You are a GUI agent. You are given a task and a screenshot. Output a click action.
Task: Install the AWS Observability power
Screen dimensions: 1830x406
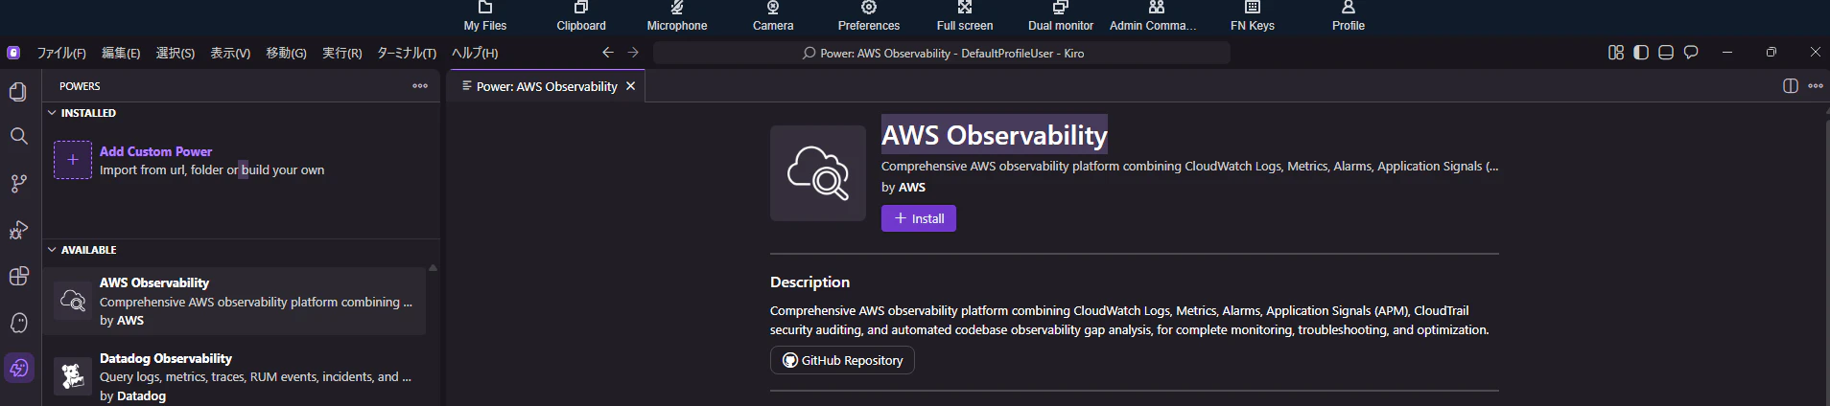[919, 218]
